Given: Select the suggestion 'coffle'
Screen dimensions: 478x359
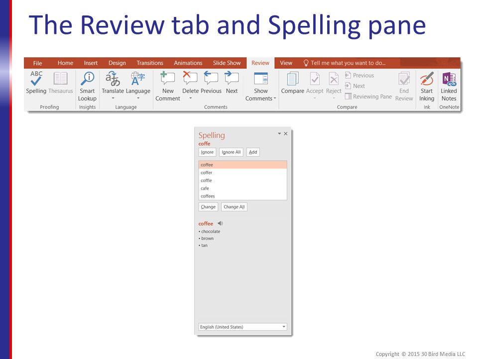Looking at the screenshot, I should coord(242,180).
